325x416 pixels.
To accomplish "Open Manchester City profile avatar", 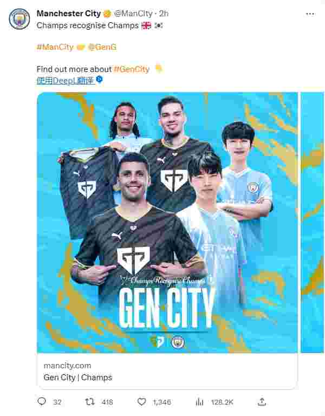I will [x=19, y=19].
